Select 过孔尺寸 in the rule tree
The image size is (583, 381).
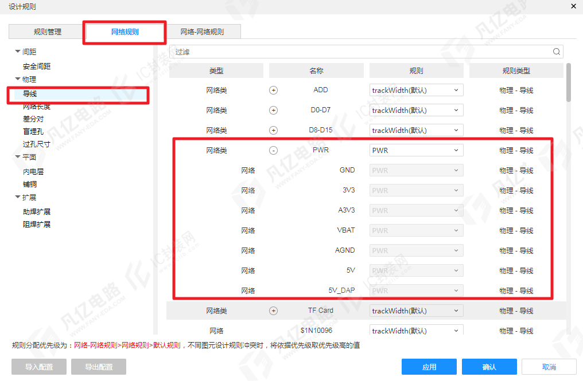pyautogui.click(x=37, y=144)
